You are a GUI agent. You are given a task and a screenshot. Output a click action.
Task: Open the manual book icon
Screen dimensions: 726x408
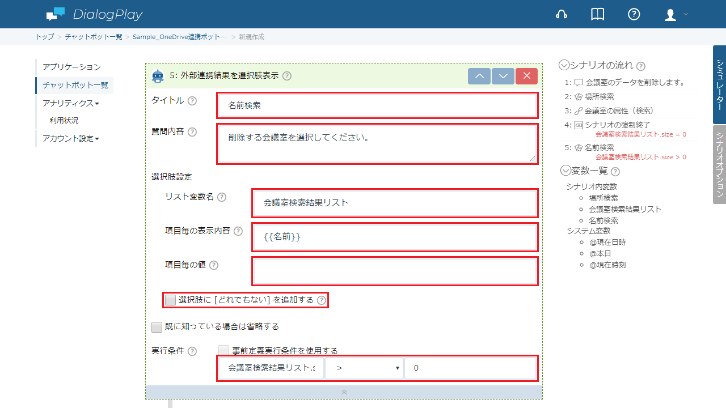click(x=597, y=15)
